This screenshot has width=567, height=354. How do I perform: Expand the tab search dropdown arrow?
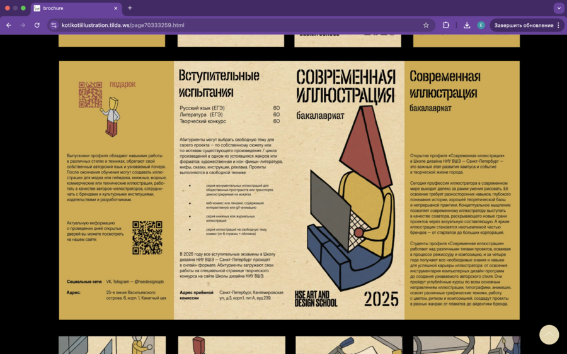coord(559,8)
